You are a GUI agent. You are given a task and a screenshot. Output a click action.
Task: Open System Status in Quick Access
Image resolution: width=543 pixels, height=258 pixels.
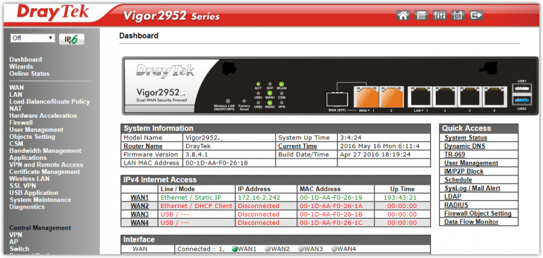coord(466,137)
